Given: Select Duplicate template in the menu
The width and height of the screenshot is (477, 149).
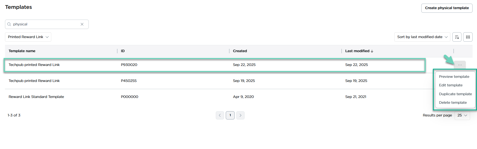Looking at the screenshot, I should tap(455, 94).
